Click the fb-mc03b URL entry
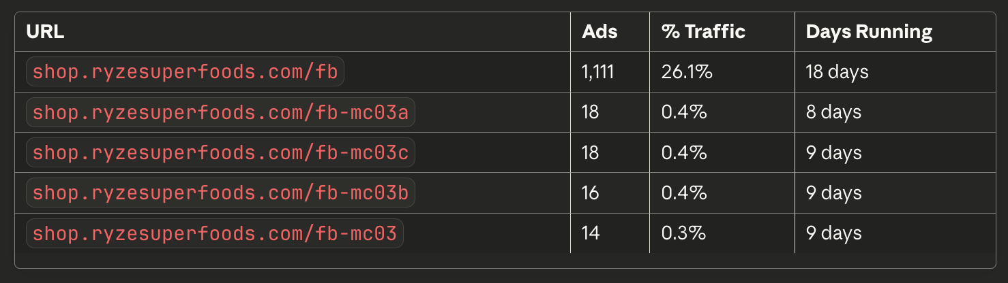This screenshot has width=1008, height=283. coord(220,193)
